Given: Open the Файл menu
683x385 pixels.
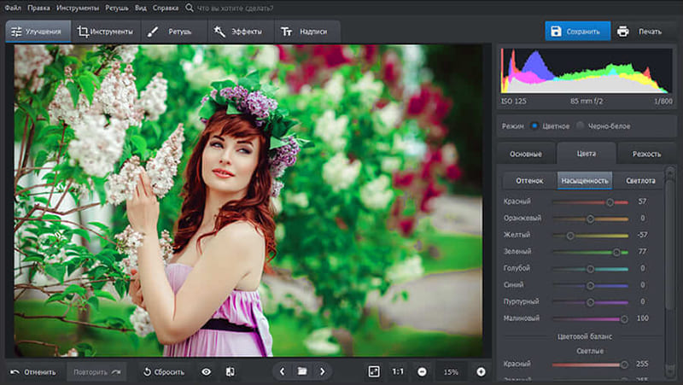Looking at the screenshot, I should (13, 8).
